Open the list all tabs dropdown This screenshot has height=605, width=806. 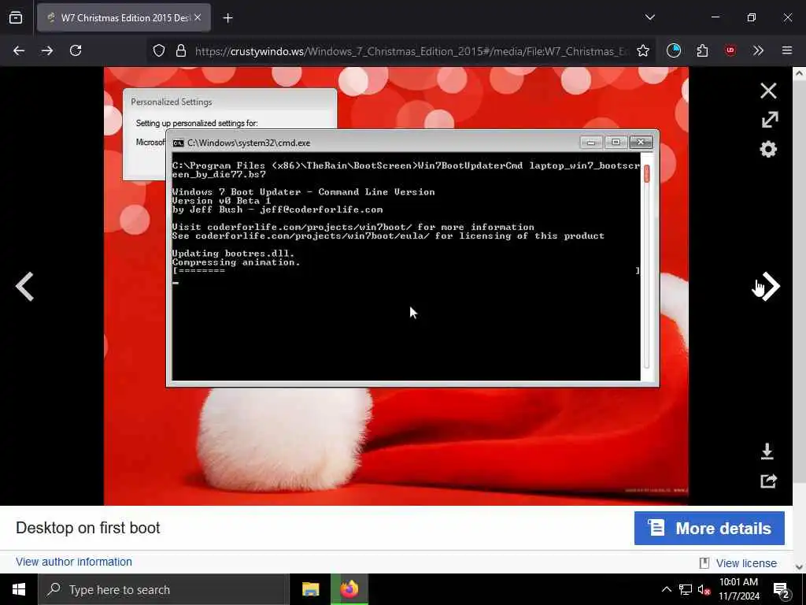pos(649,17)
